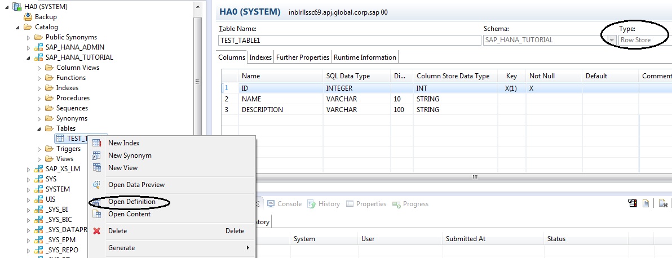Expand the SAP_HANA_ADMIN schema
This screenshot has height=258, width=672.
pyautogui.click(x=28, y=47)
